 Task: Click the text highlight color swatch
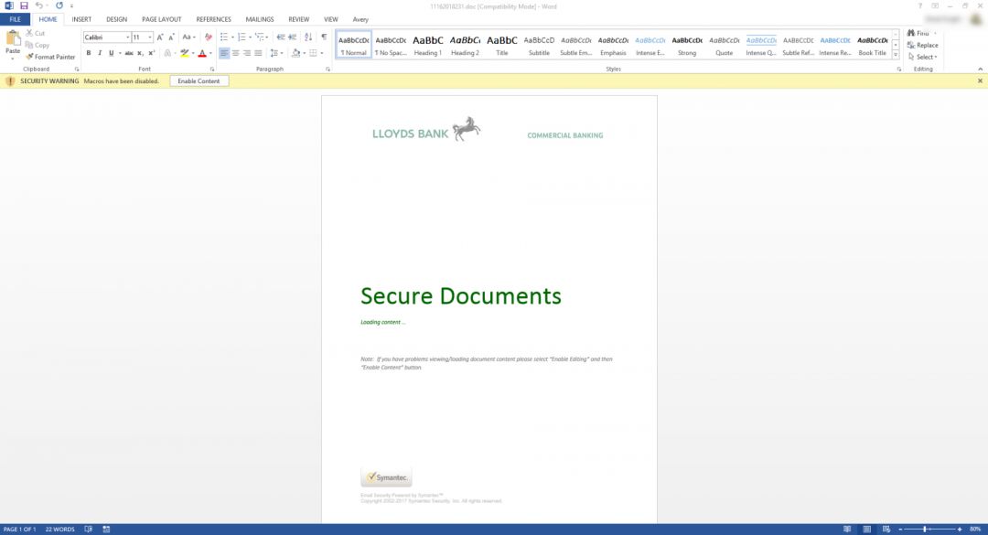point(185,53)
